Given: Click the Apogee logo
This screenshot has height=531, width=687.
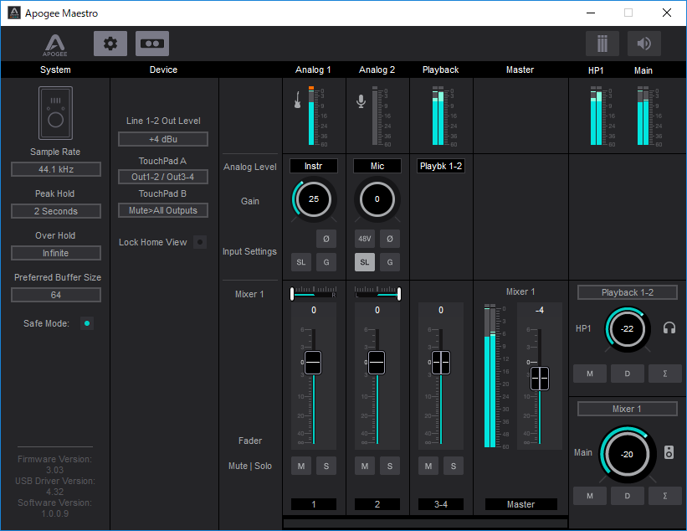Looking at the screenshot, I should click(x=55, y=45).
